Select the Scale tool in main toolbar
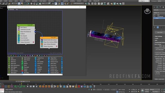 (37, 4)
